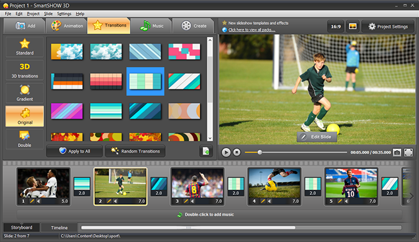Open the File menu

pyautogui.click(x=8, y=14)
